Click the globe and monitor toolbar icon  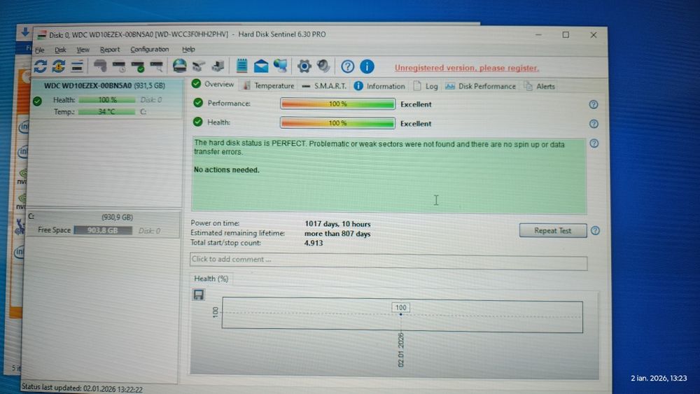[281, 66]
